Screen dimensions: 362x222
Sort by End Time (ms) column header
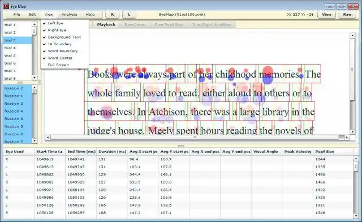(81, 152)
